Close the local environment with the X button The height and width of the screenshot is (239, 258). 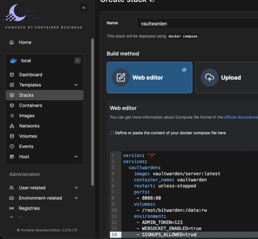point(77,61)
